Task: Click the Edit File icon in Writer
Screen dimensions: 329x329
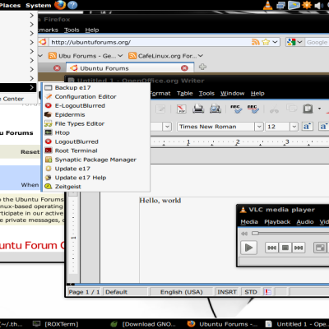Action: click(160, 109)
